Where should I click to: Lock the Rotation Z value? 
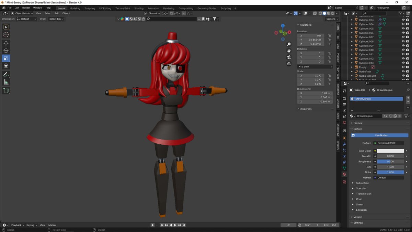[x=330, y=62]
